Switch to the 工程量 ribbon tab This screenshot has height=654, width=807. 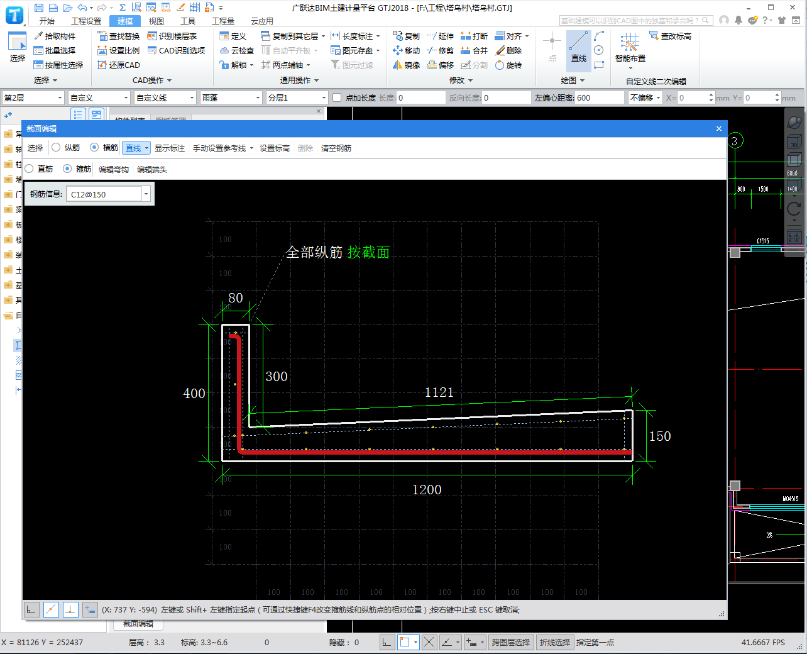[x=223, y=21]
